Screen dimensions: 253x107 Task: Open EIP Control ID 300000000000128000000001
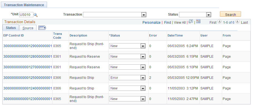[28, 56]
